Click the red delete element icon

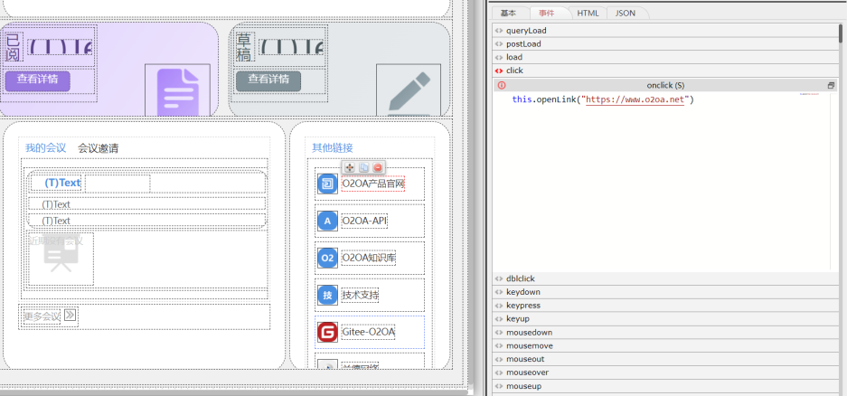pos(378,168)
